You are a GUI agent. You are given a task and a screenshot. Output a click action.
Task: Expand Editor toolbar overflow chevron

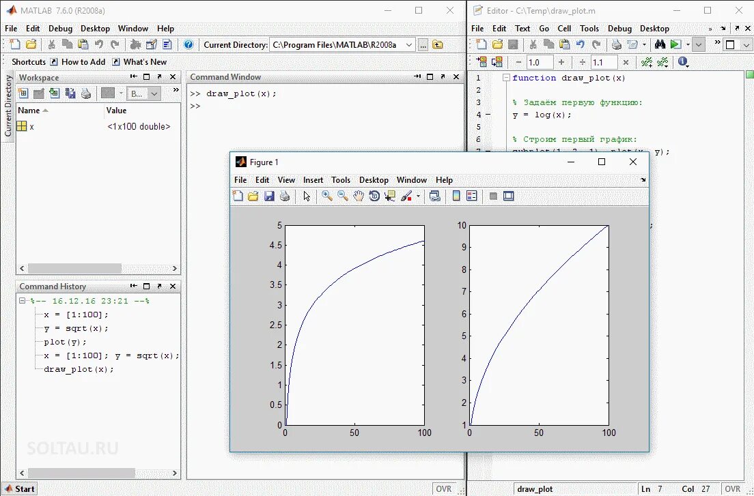[717, 42]
